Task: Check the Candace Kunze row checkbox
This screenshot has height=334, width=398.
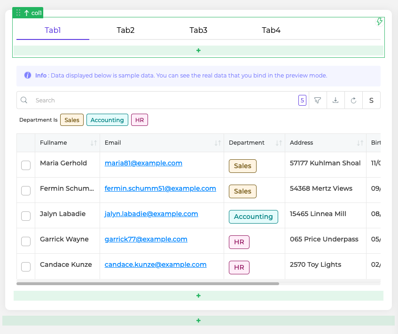Action: pos(26,266)
